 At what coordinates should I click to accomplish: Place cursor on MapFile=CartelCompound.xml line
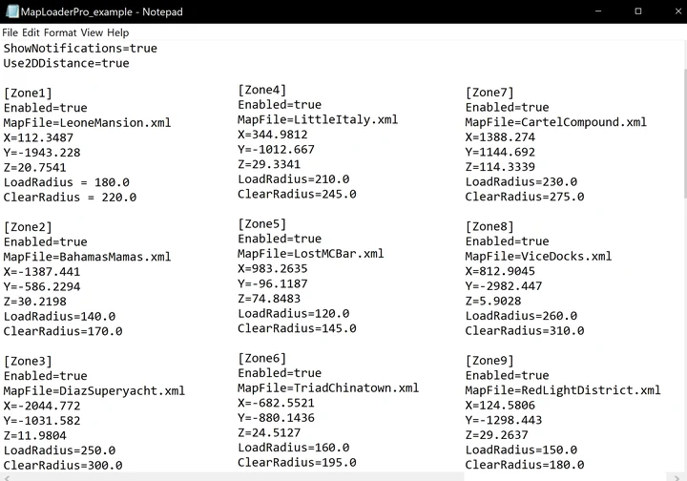555,122
